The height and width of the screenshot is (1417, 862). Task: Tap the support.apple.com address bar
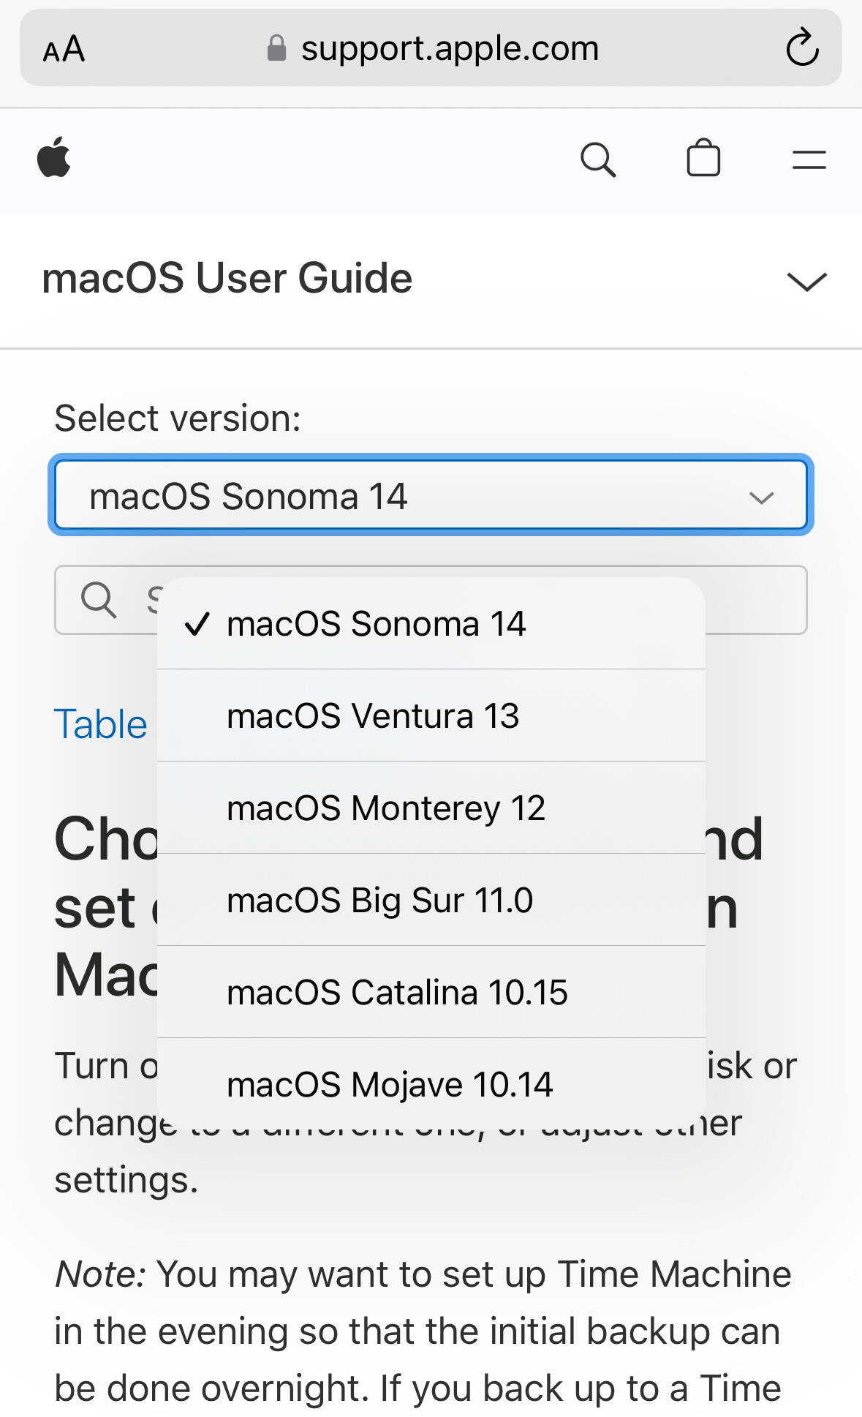click(450, 48)
